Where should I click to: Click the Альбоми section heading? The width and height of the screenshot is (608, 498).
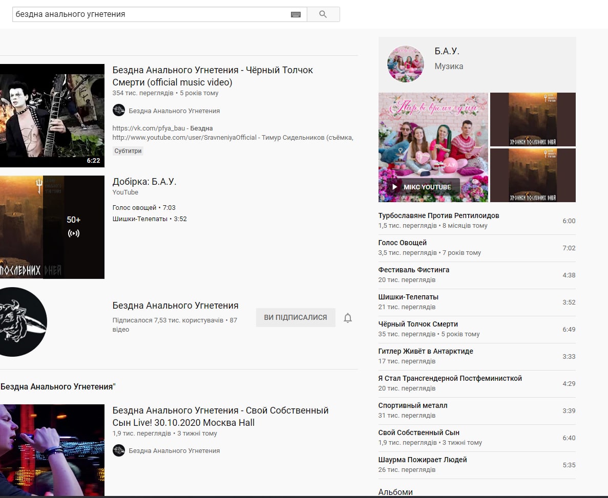395,492
